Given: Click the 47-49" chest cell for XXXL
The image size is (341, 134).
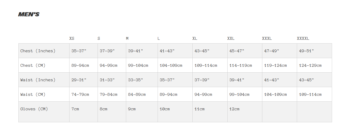Looking at the screenshot, I should click(272, 51).
